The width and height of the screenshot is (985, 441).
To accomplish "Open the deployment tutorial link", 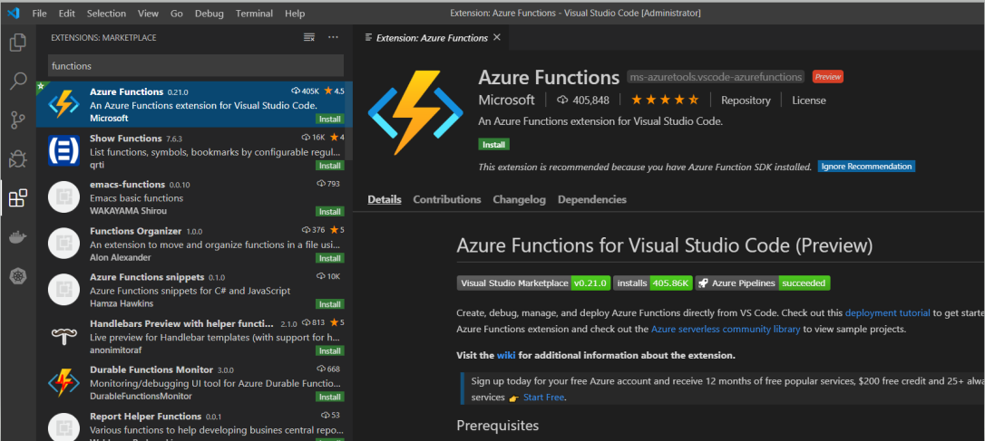I will coord(887,312).
